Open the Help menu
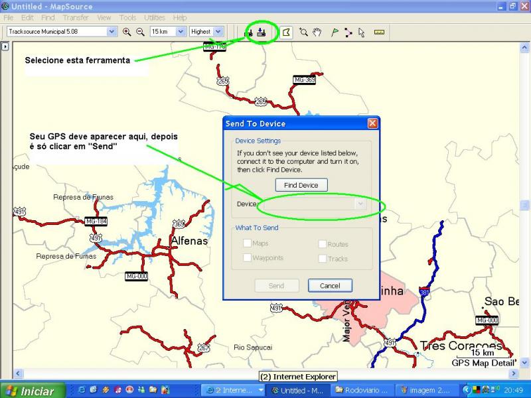The width and height of the screenshot is (531, 398). [180, 18]
